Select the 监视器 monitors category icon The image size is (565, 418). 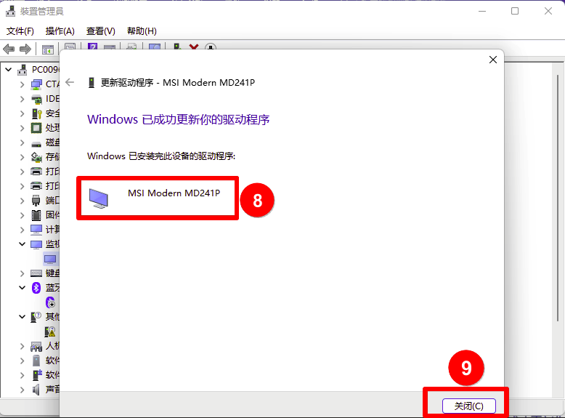pyautogui.click(x=36, y=244)
